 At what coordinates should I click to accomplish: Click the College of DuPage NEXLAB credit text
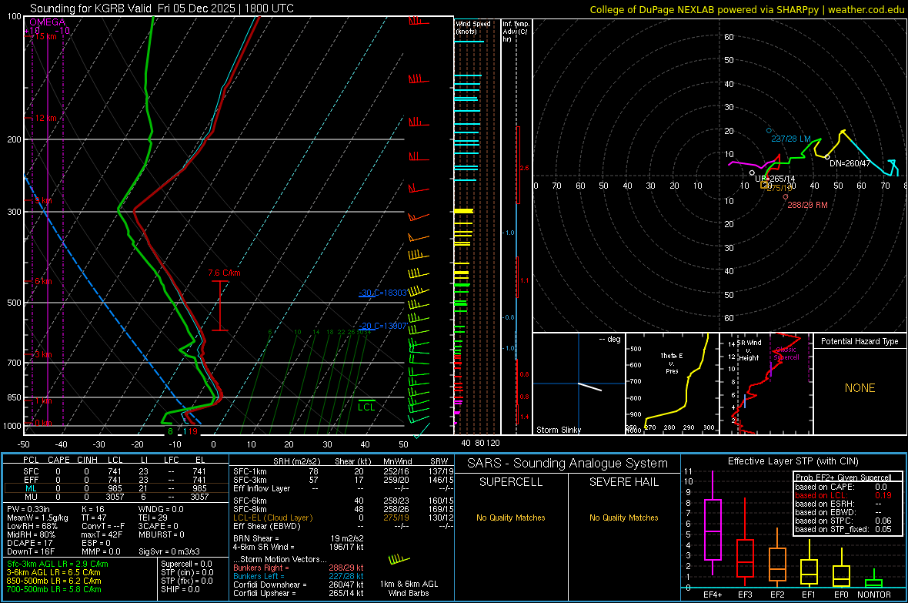746,9
